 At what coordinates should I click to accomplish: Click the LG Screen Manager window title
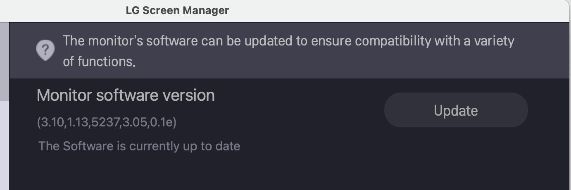click(x=177, y=10)
